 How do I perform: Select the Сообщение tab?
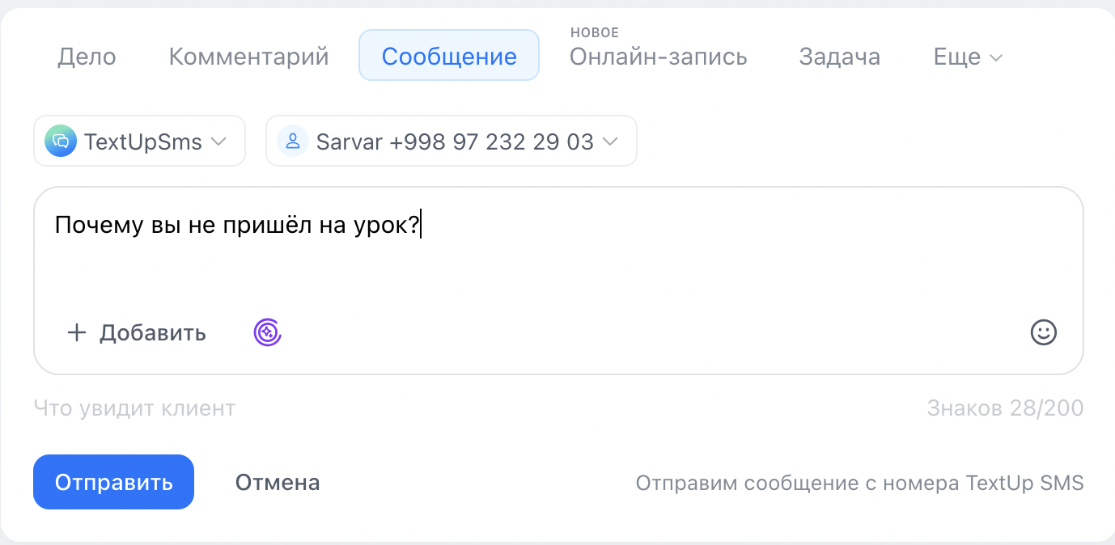click(x=449, y=56)
